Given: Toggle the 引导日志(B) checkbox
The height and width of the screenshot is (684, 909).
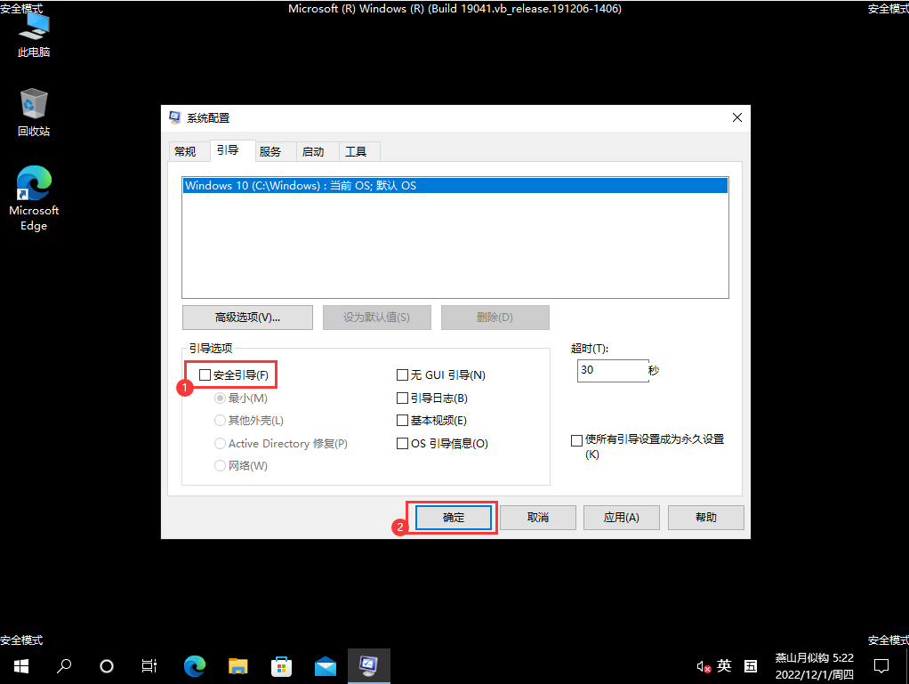Looking at the screenshot, I should pyautogui.click(x=402, y=398).
